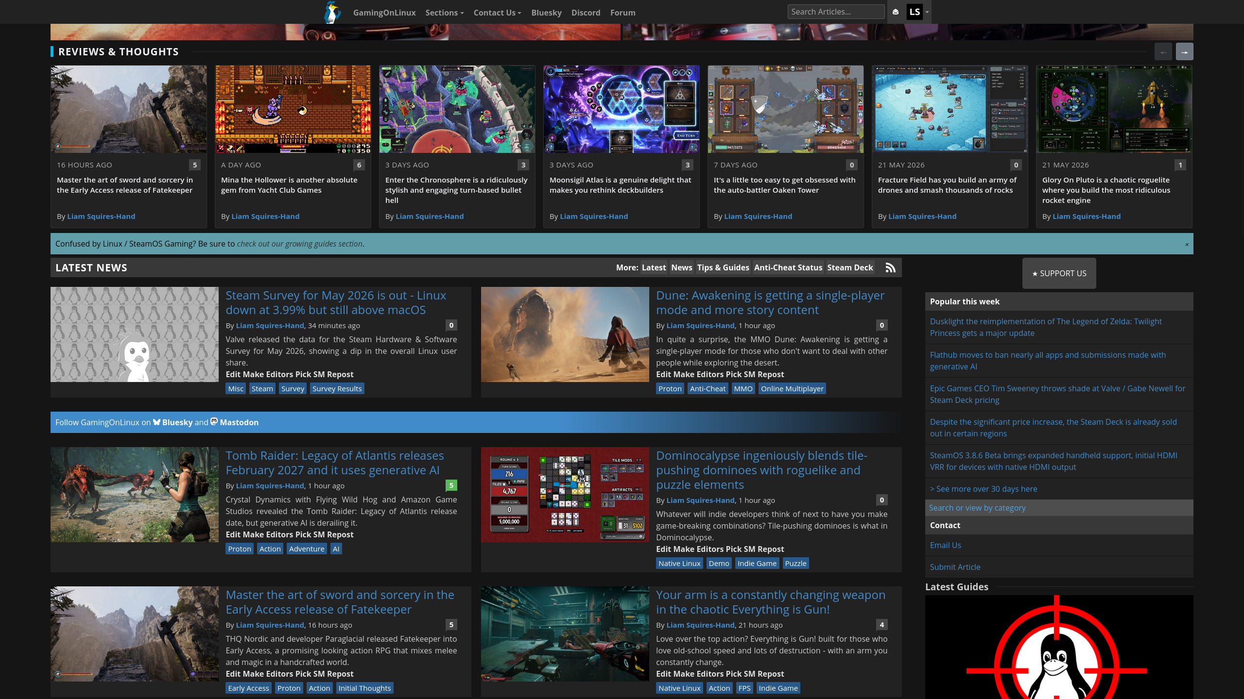
Task: Open the private messages envelope icon
Action: point(896,12)
